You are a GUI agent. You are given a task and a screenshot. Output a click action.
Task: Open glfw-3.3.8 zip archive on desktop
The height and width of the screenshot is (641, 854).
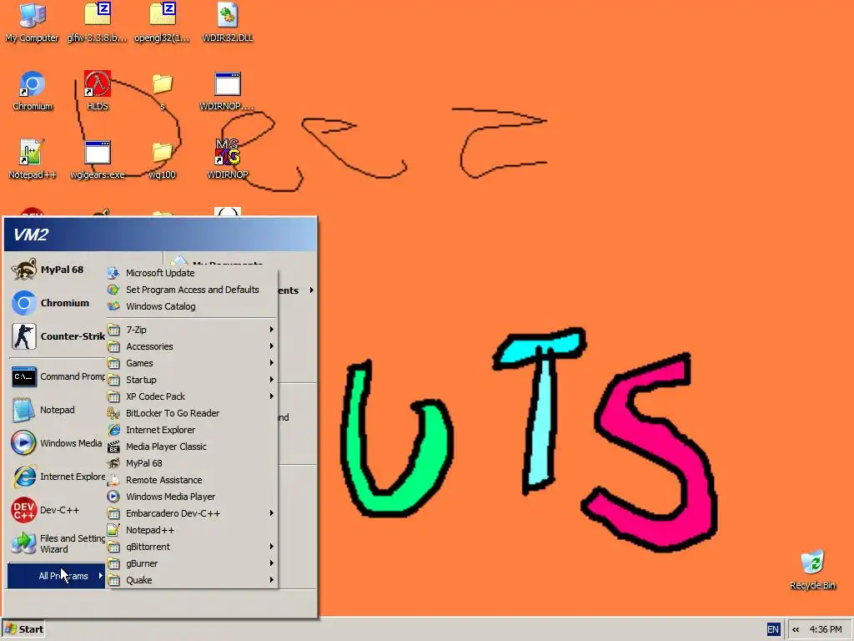click(97, 22)
